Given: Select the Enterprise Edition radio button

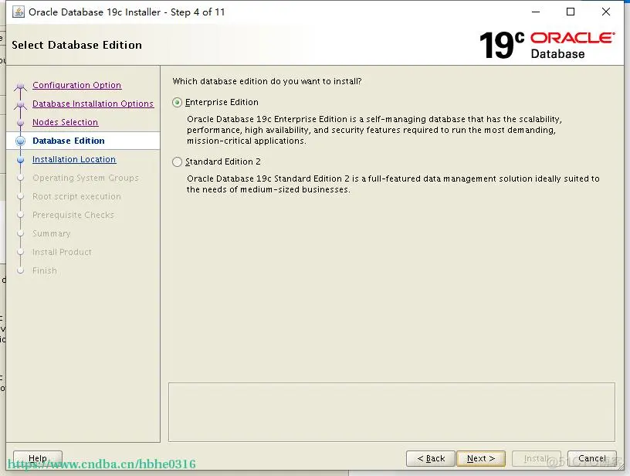Looking at the screenshot, I should pyautogui.click(x=178, y=103).
